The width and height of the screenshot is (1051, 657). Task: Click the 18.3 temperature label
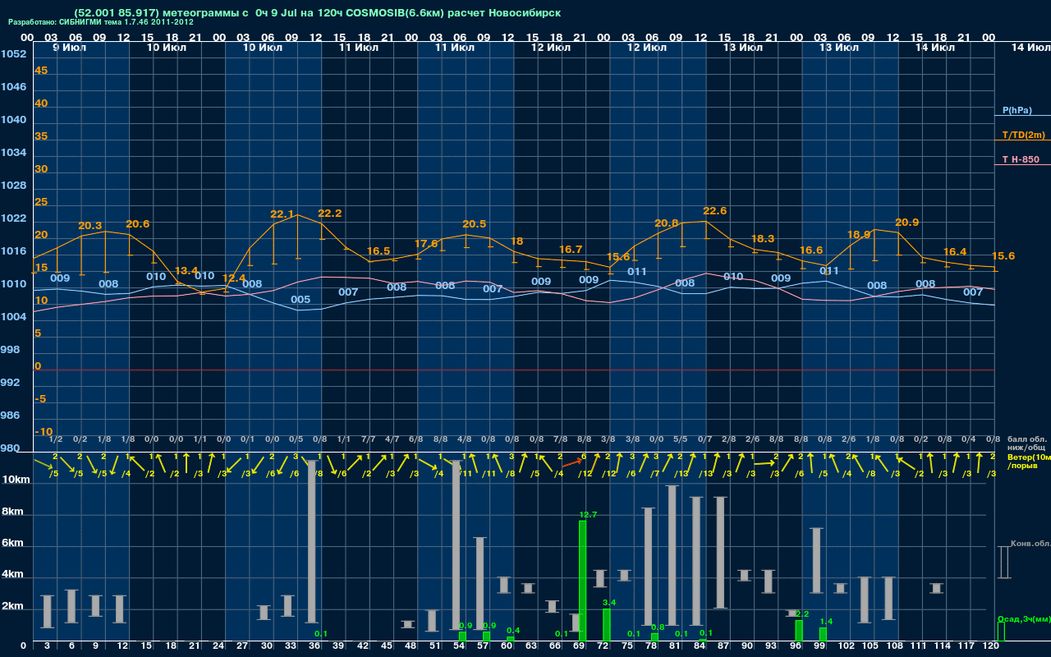763,239
